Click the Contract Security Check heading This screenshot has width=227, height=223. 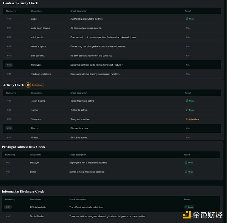20,3
